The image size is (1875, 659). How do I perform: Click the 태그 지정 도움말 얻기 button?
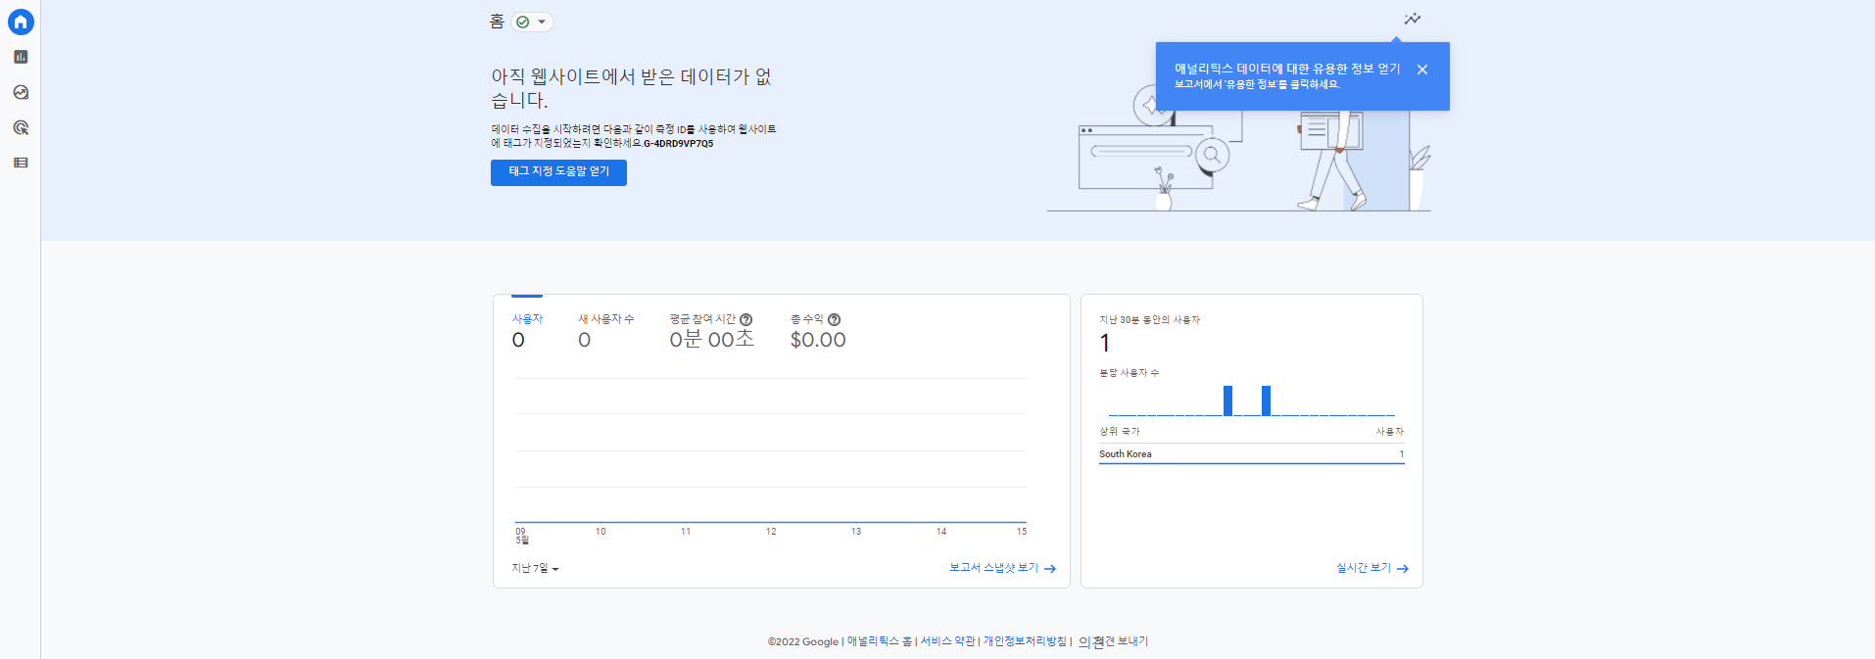click(558, 172)
